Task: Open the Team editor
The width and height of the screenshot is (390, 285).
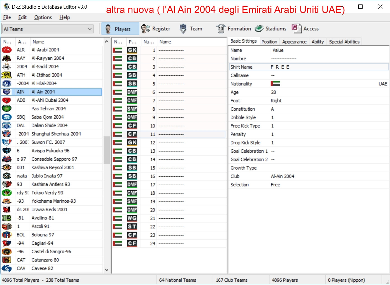Action: pyautogui.click(x=191, y=29)
